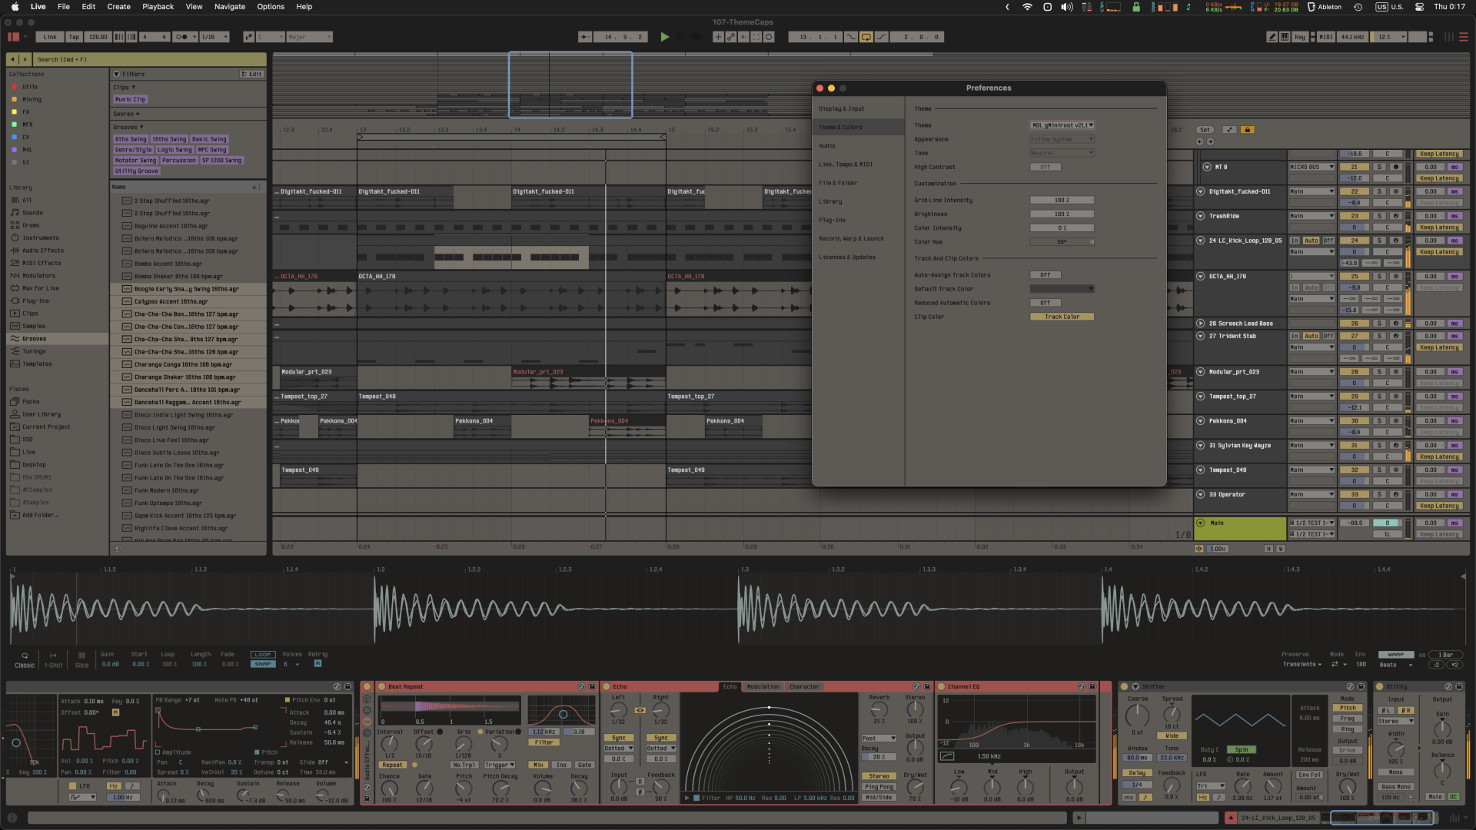The width and height of the screenshot is (1476, 830).
Task: Activate Key map mode
Action: (x=1300, y=36)
